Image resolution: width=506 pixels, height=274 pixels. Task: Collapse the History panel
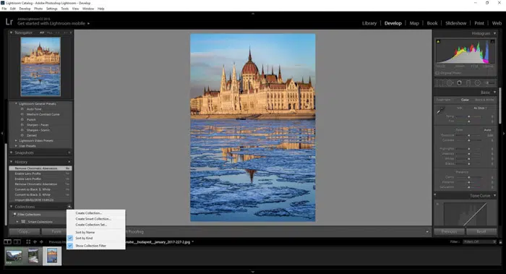click(x=12, y=162)
